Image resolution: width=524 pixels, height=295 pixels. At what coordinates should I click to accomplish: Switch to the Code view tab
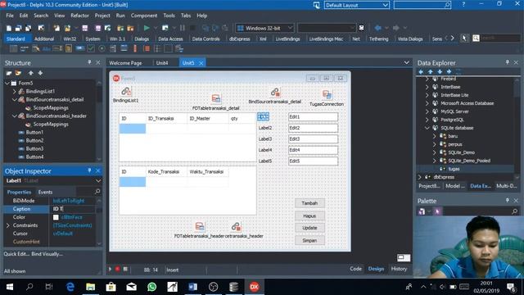pos(355,269)
